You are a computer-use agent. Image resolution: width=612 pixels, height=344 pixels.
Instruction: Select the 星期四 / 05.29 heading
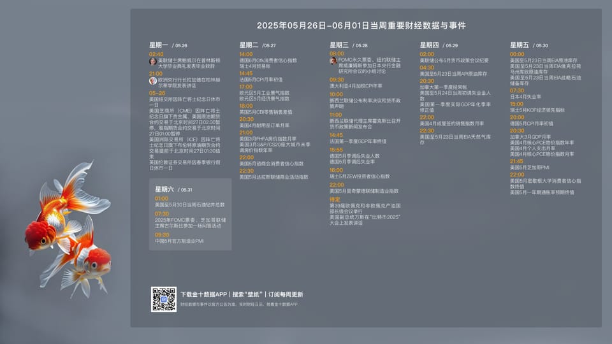tap(439, 45)
